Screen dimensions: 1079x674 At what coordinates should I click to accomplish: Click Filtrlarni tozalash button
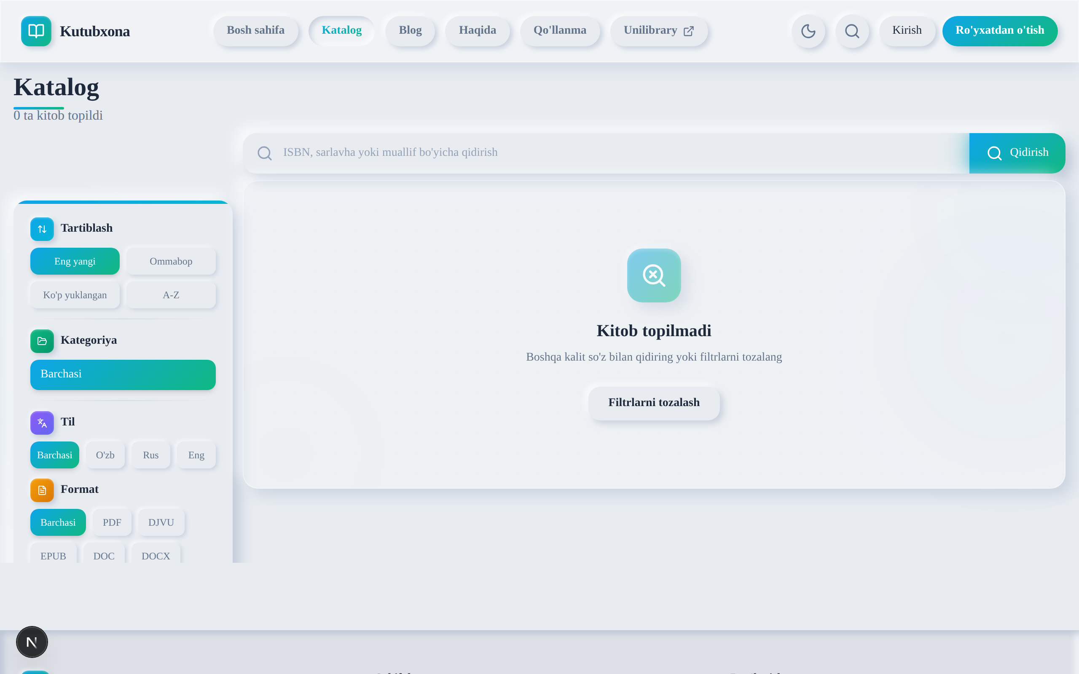pos(654,403)
